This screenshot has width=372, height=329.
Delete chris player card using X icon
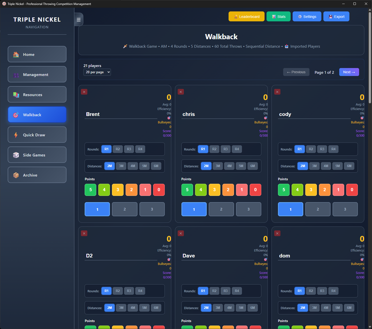[x=181, y=92]
